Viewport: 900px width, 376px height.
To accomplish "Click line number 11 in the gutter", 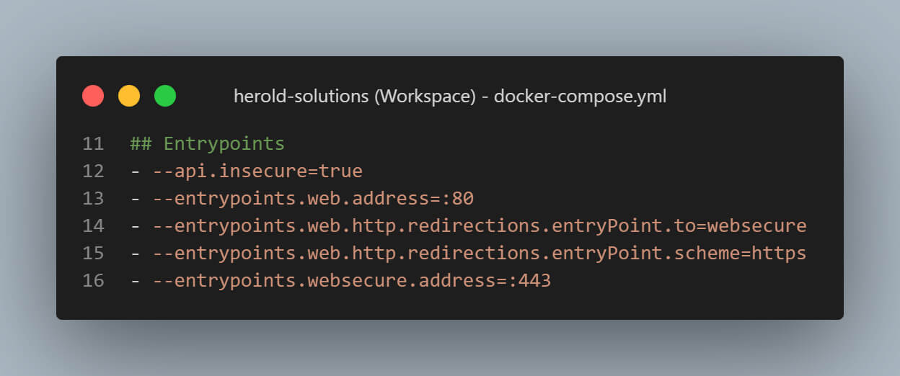I will pyautogui.click(x=93, y=143).
